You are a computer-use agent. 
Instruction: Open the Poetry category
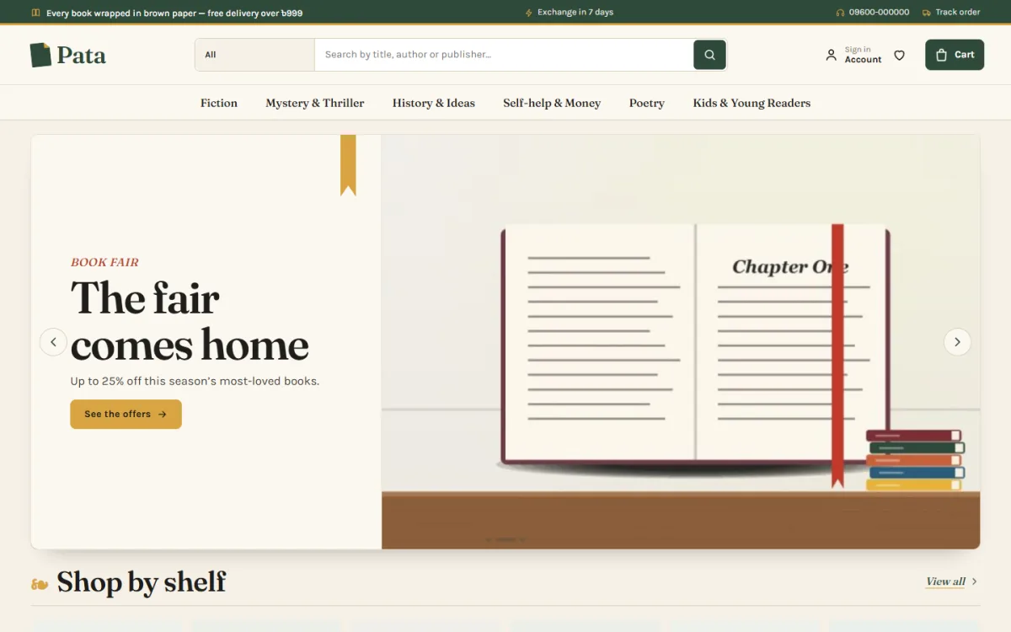point(647,103)
